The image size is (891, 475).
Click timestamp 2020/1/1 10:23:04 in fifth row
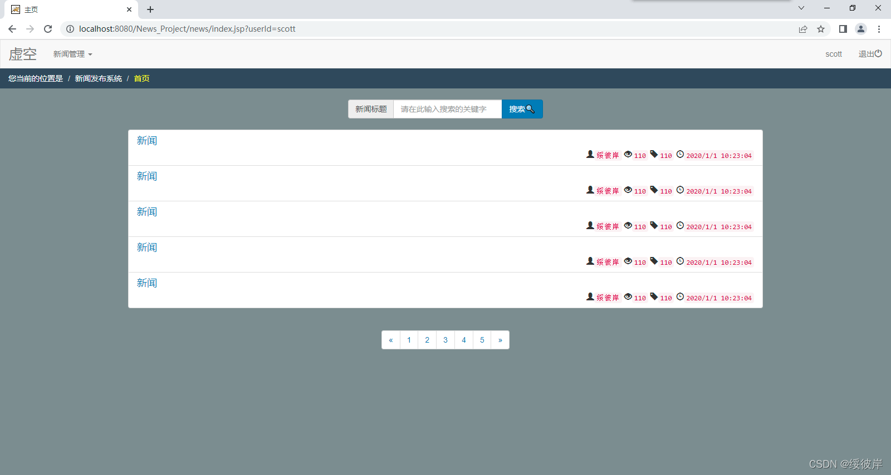[719, 298]
